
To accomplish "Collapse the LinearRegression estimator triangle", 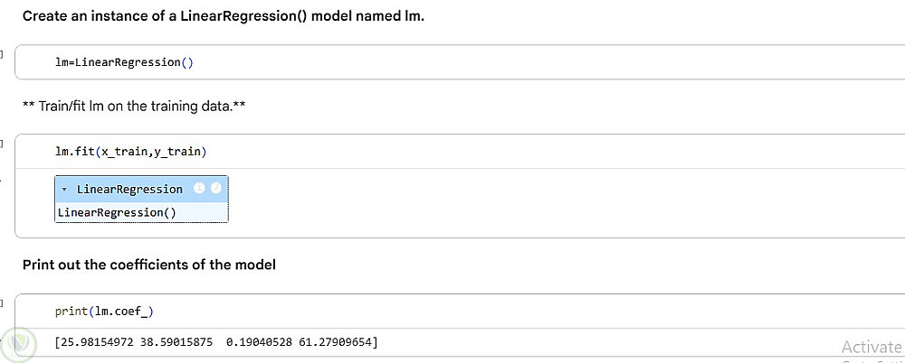I will [x=64, y=190].
